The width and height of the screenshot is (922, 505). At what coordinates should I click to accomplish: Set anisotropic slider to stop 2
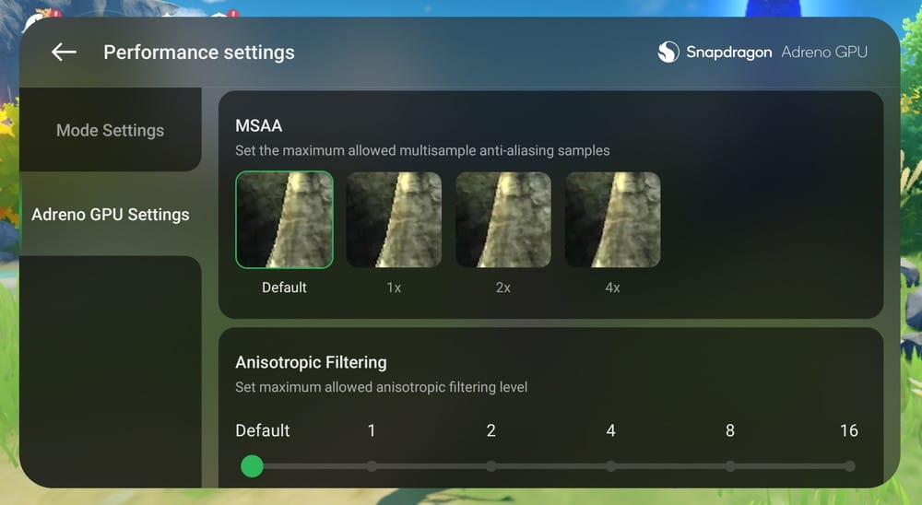tap(491, 466)
